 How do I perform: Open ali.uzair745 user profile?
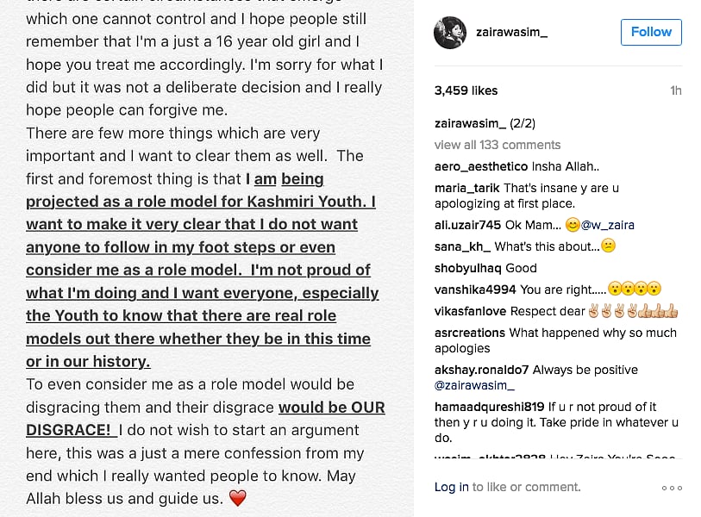(x=467, y=225)
